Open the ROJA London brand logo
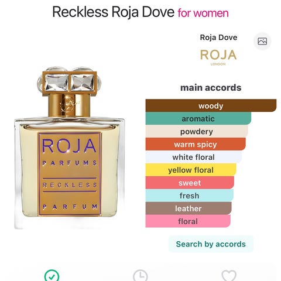 click(218, 57)
